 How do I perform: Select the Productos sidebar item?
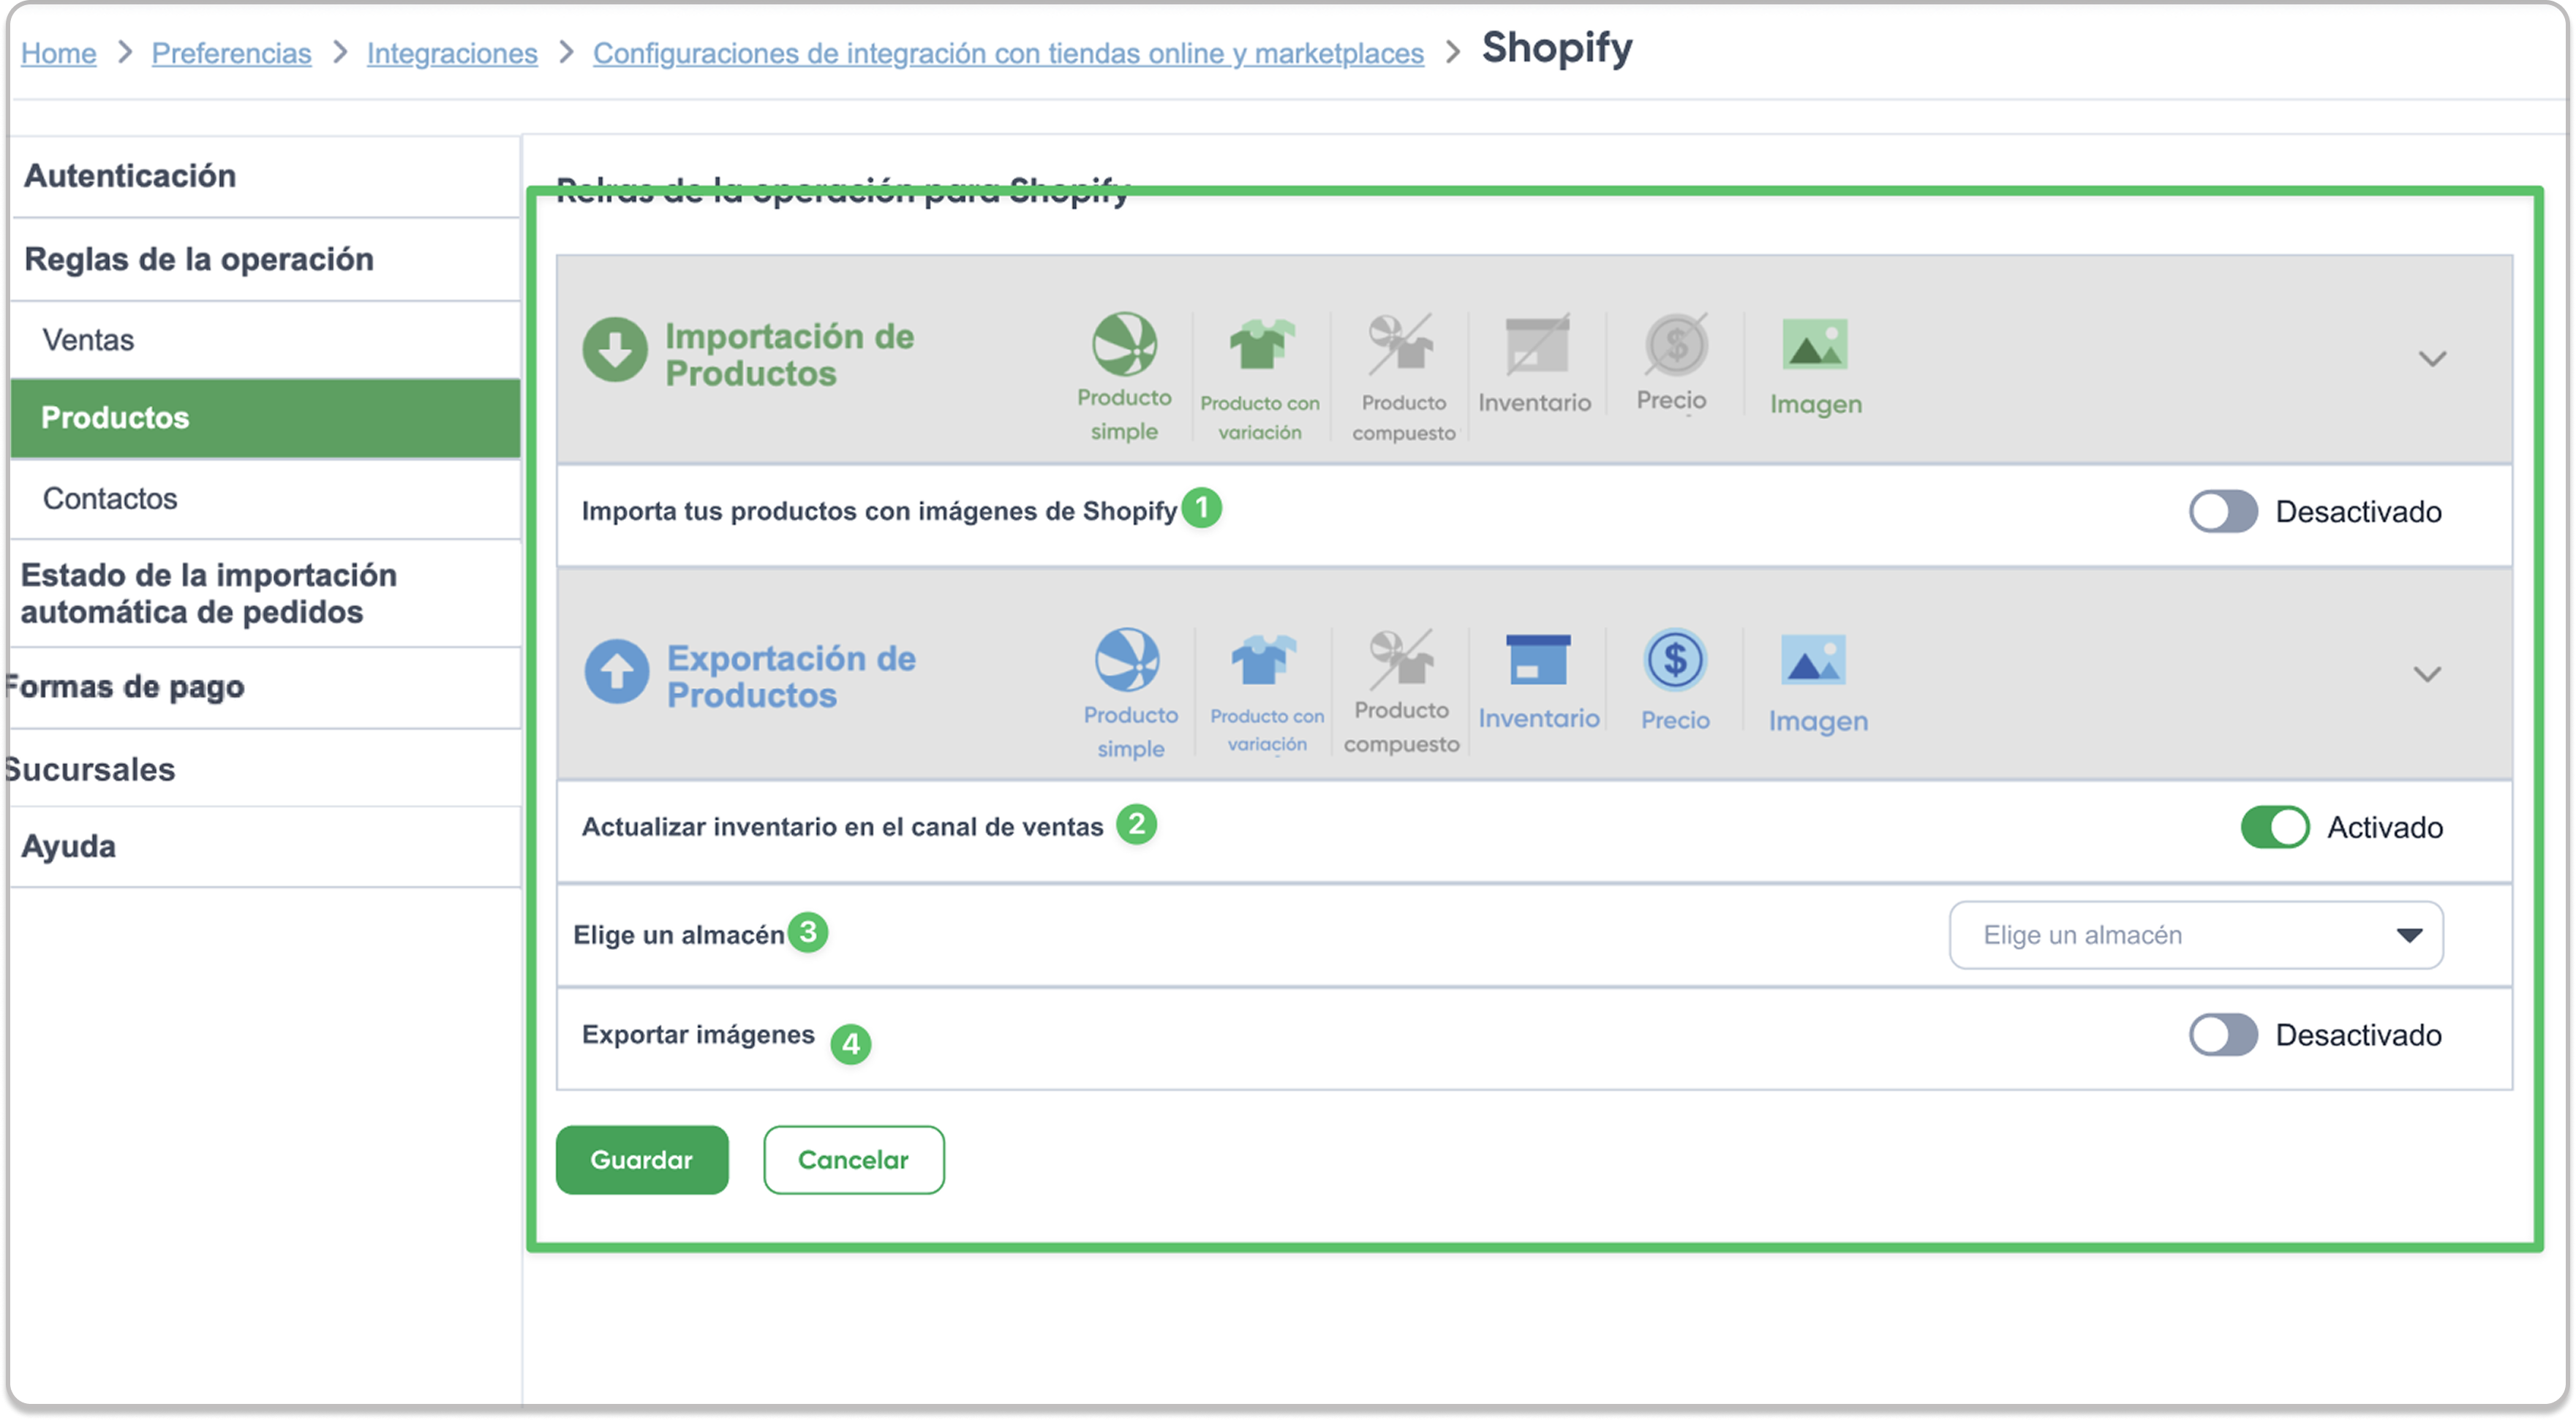coord(265,418)
